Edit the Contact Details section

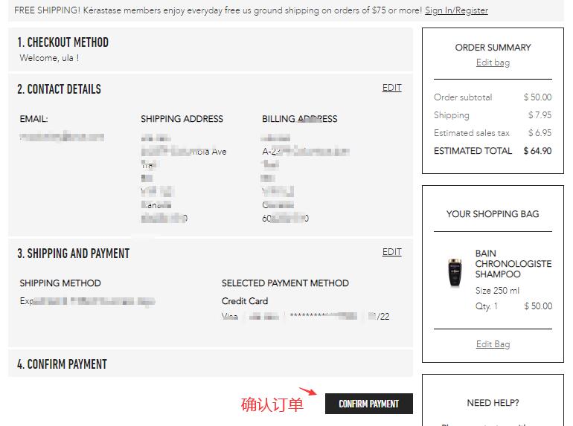(391, 88)
